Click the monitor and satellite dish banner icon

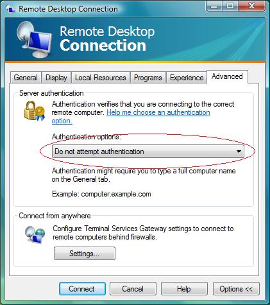tap(34, 39)
